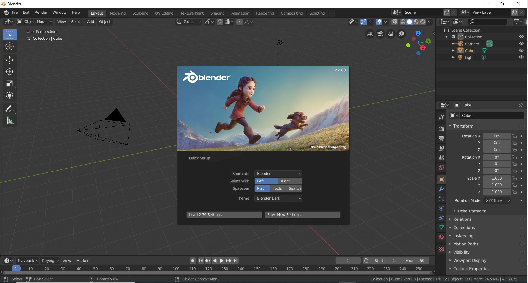
Task: Open the Render properties tab
Action: click(x=441, y=129)
